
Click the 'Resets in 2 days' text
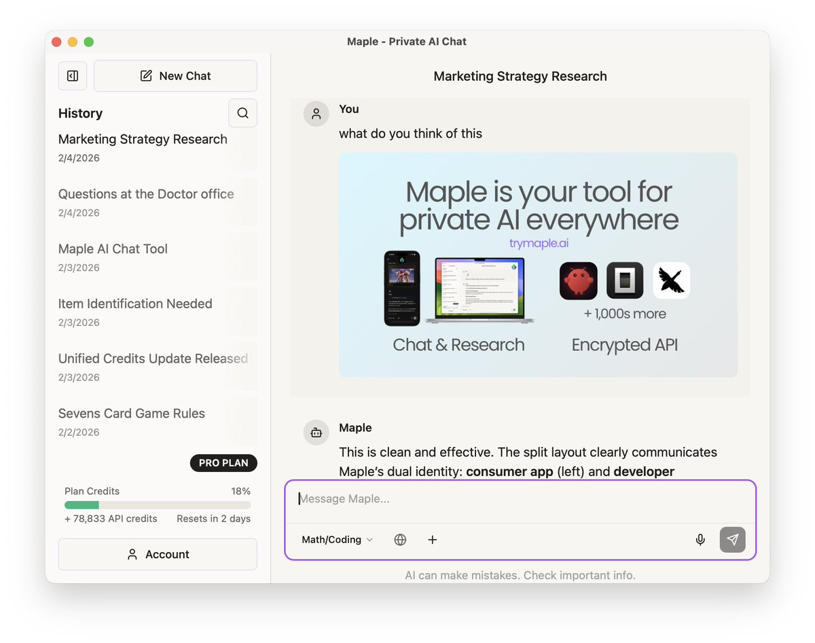[213, 519]
